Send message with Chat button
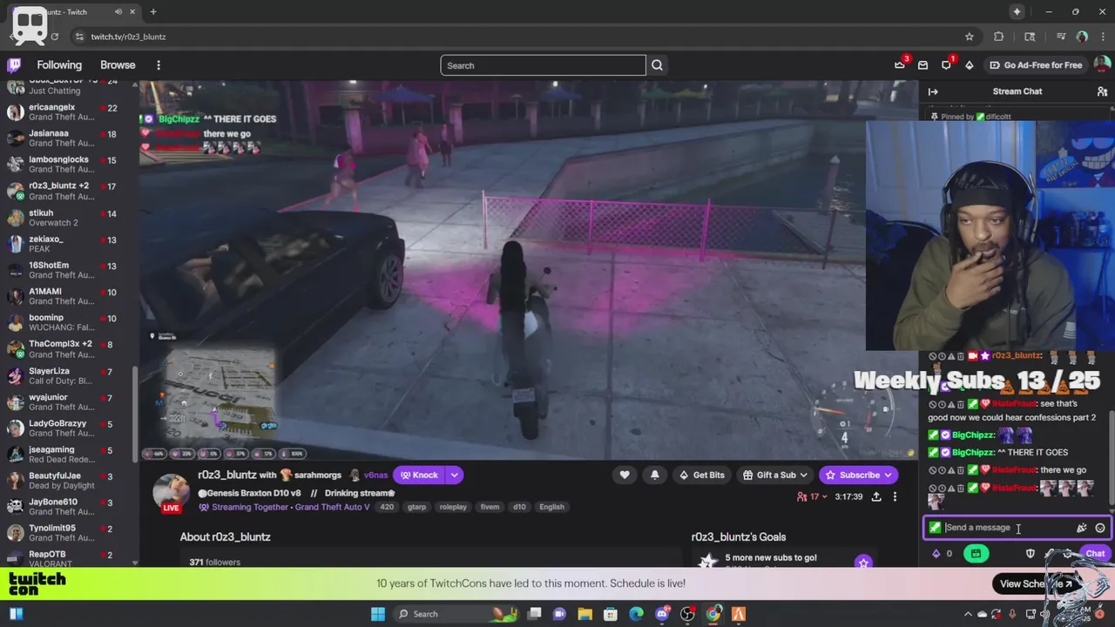The image size is (1115, 627). click(1094, 554)
